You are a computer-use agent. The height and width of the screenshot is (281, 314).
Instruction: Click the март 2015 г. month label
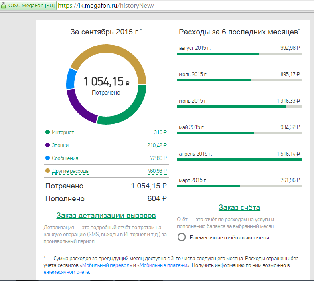click(193, 180)
